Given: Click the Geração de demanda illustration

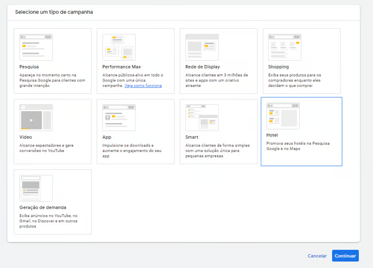Looking at the screenshot, I should (36, 188).
